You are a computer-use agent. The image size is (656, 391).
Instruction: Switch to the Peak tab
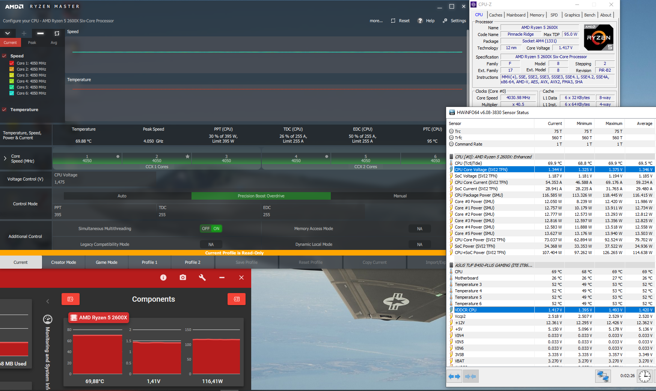(32, 42)
